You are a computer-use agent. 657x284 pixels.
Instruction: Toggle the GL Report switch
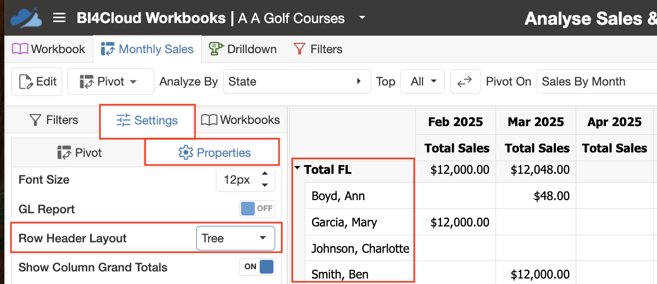pyautogui.click(x=257, y=208)
